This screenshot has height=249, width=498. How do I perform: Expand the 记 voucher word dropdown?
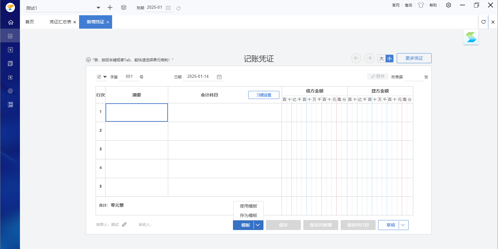(x=105, y=77)
